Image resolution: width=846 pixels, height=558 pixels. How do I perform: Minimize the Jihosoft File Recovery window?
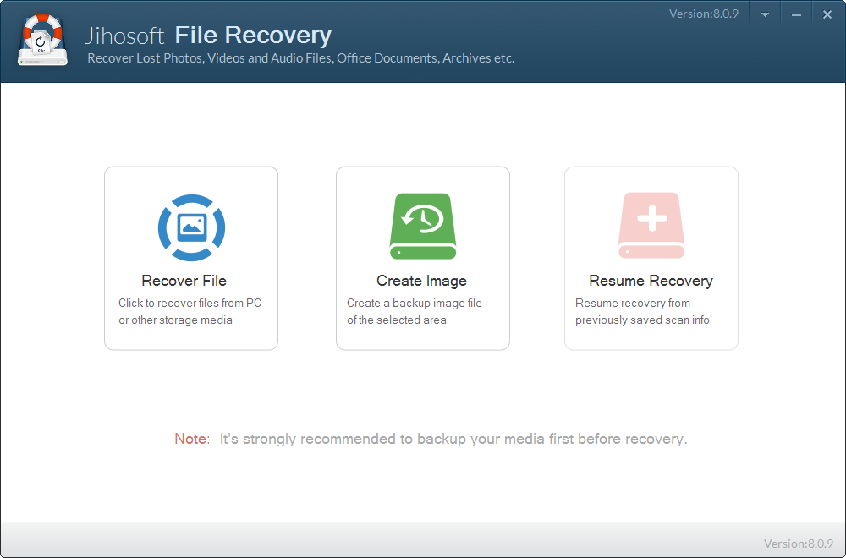point(796,14)
